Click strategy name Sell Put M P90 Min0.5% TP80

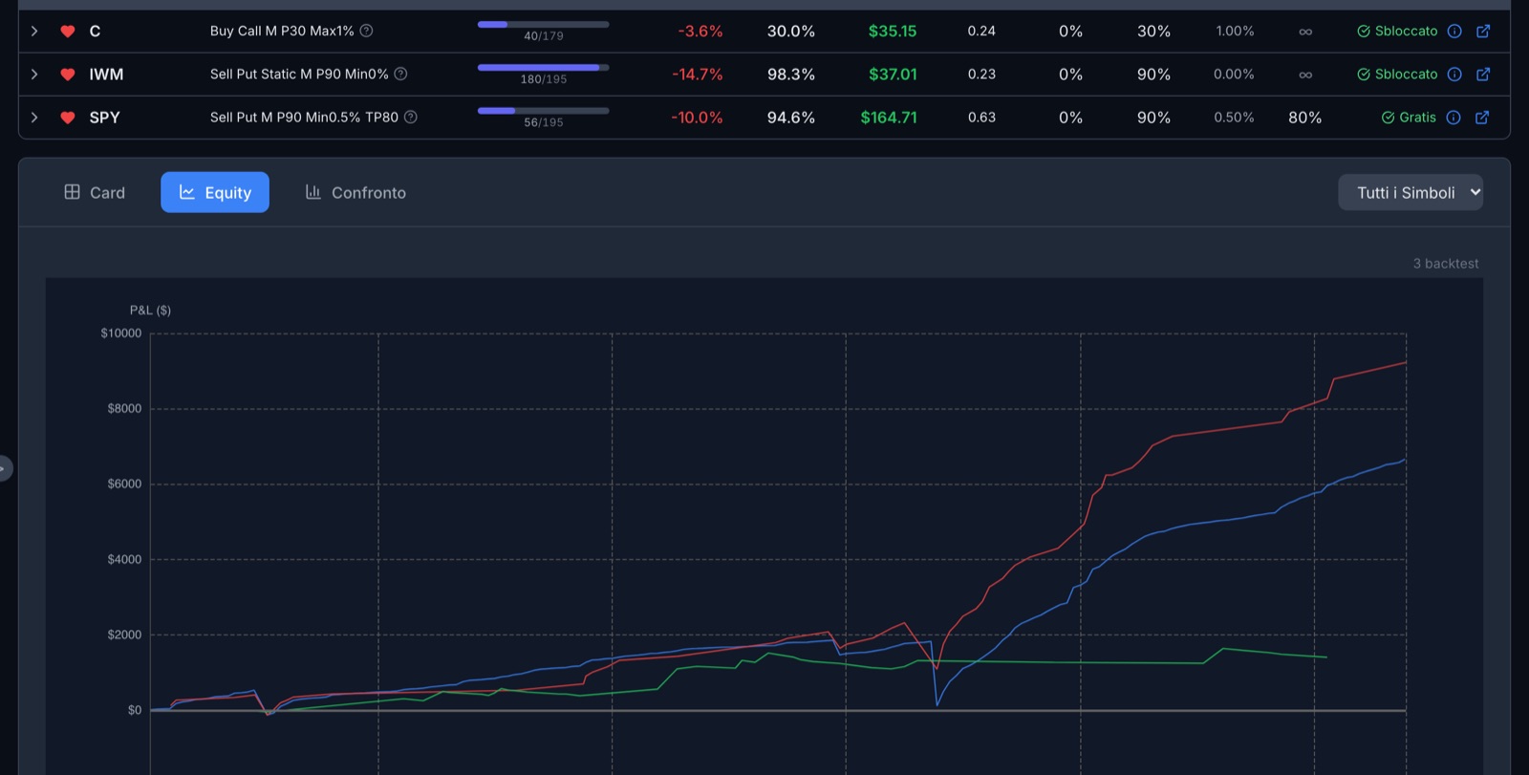pyautogui.click(x=304, y=117)
